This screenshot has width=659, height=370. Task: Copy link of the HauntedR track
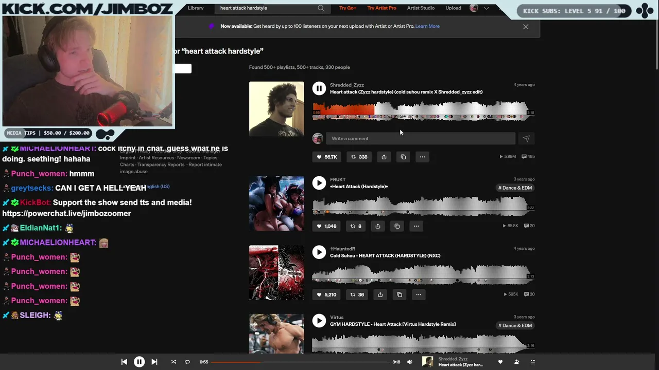point(400,294)
